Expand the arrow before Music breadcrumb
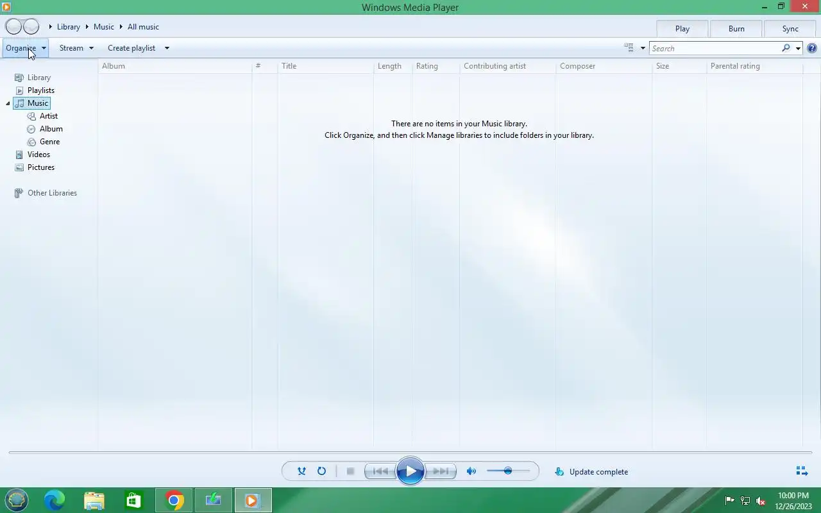Screen dimensions: 821x513 (87, 27)
